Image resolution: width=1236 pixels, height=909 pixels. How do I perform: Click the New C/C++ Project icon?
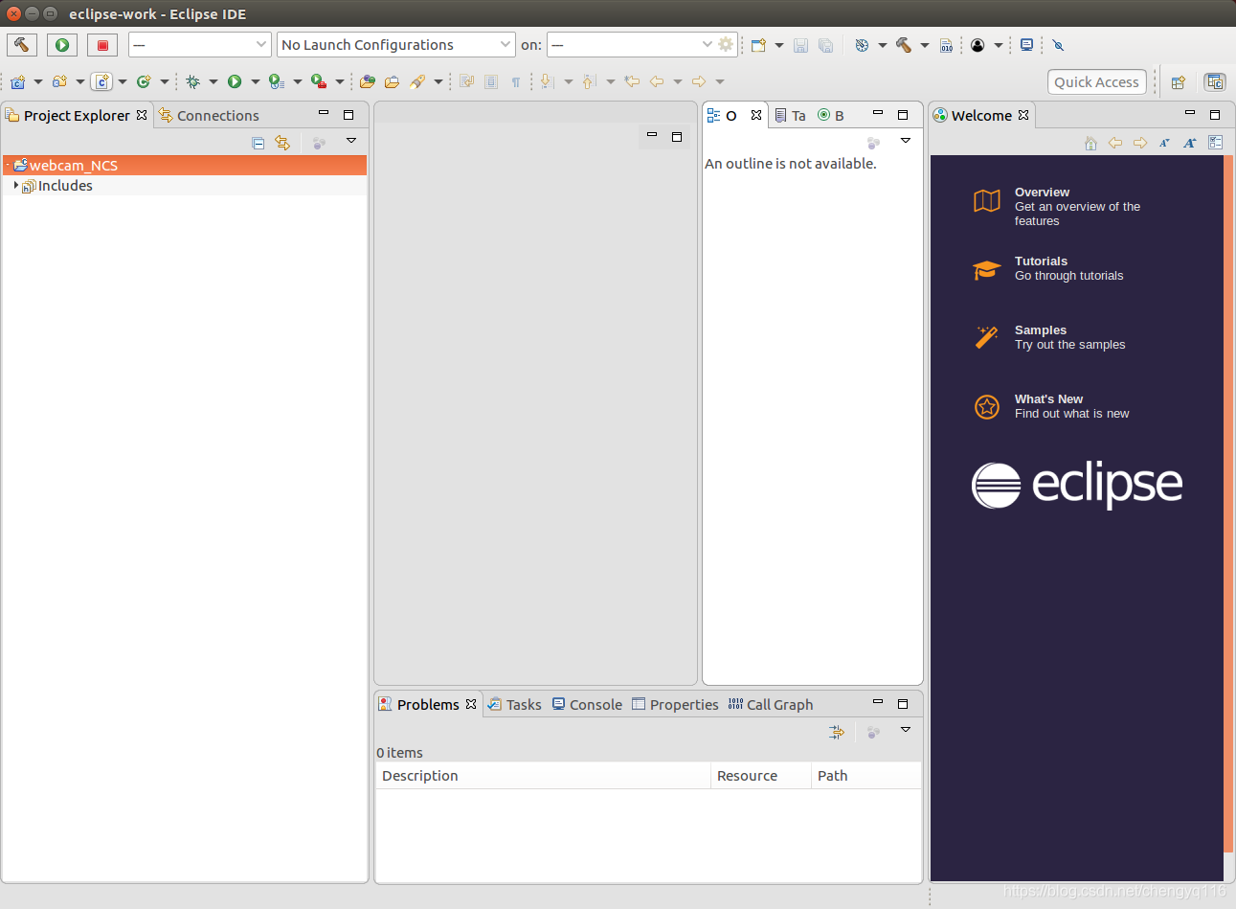pos(18,81)
